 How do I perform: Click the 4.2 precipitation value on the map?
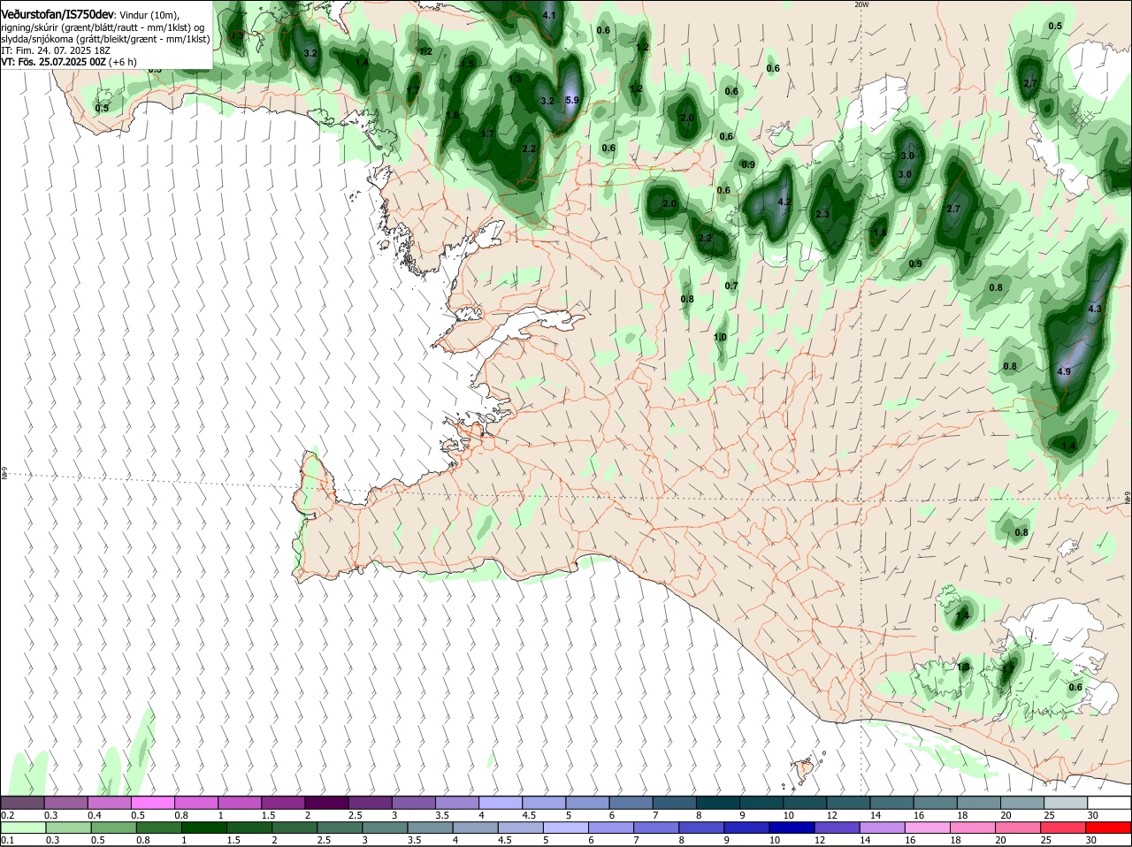click(784, 202)
